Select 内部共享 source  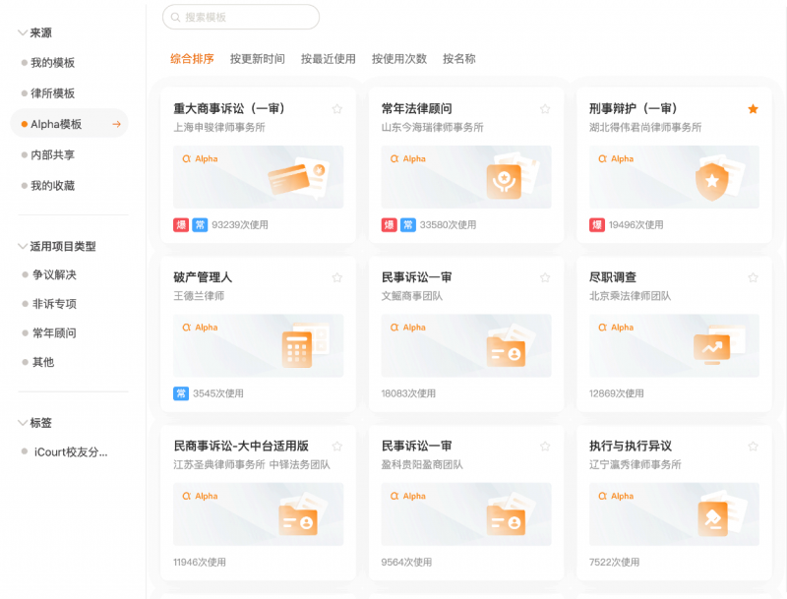point(53,155)
